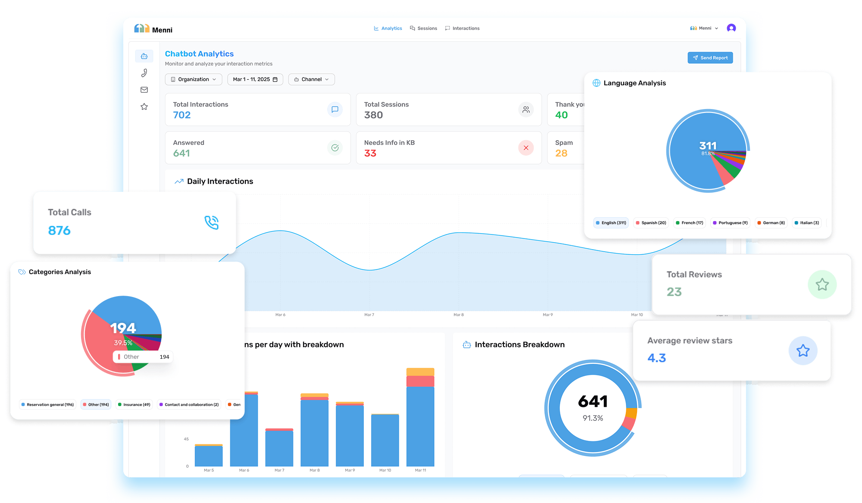Switch to the Sessions tab
This screenshot has height=503, width=862.
pyautogui.click(x=423, y=28)
